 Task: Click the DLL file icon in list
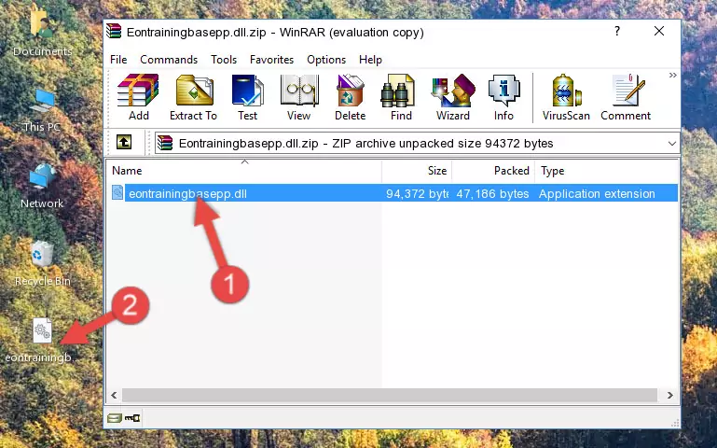(117, 192)
